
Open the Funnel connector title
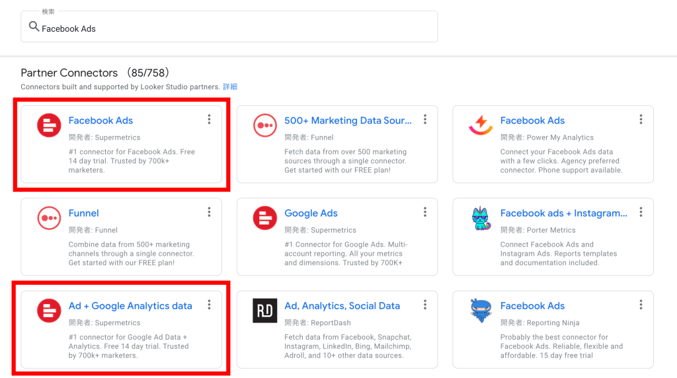[x=84, y=213]
